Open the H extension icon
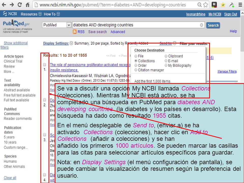The height and width of the screenshot is (183, 244). pyautogui.click(x=214, y=5)
